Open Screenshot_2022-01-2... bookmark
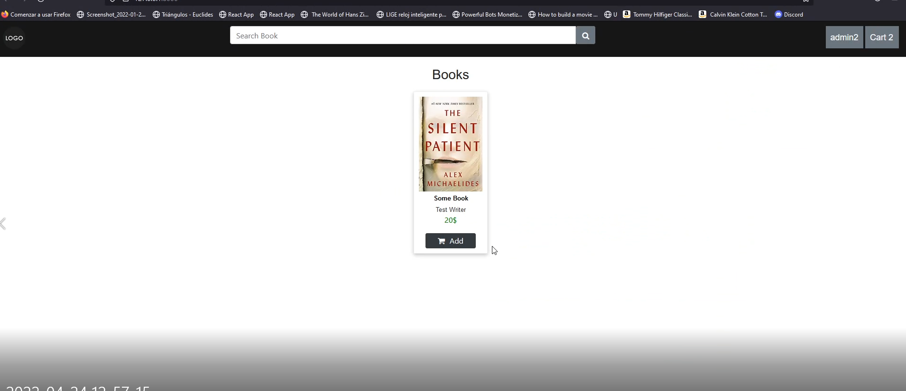This screenshot has width=906, height=391. click(x=111, y=15)
